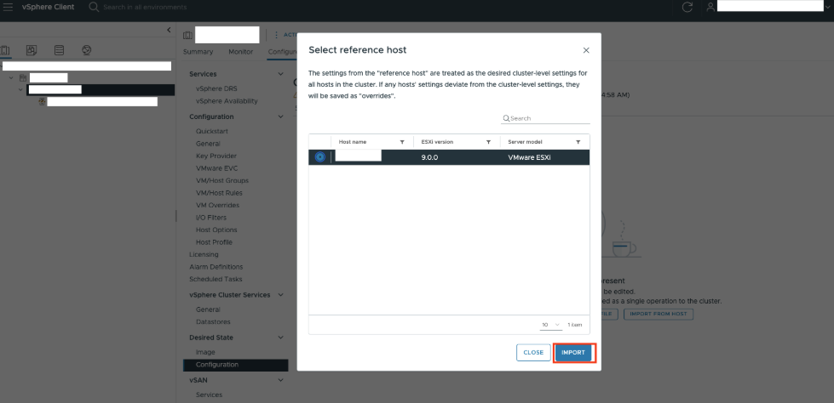Open Key Provider settings

tap(216, 156)
